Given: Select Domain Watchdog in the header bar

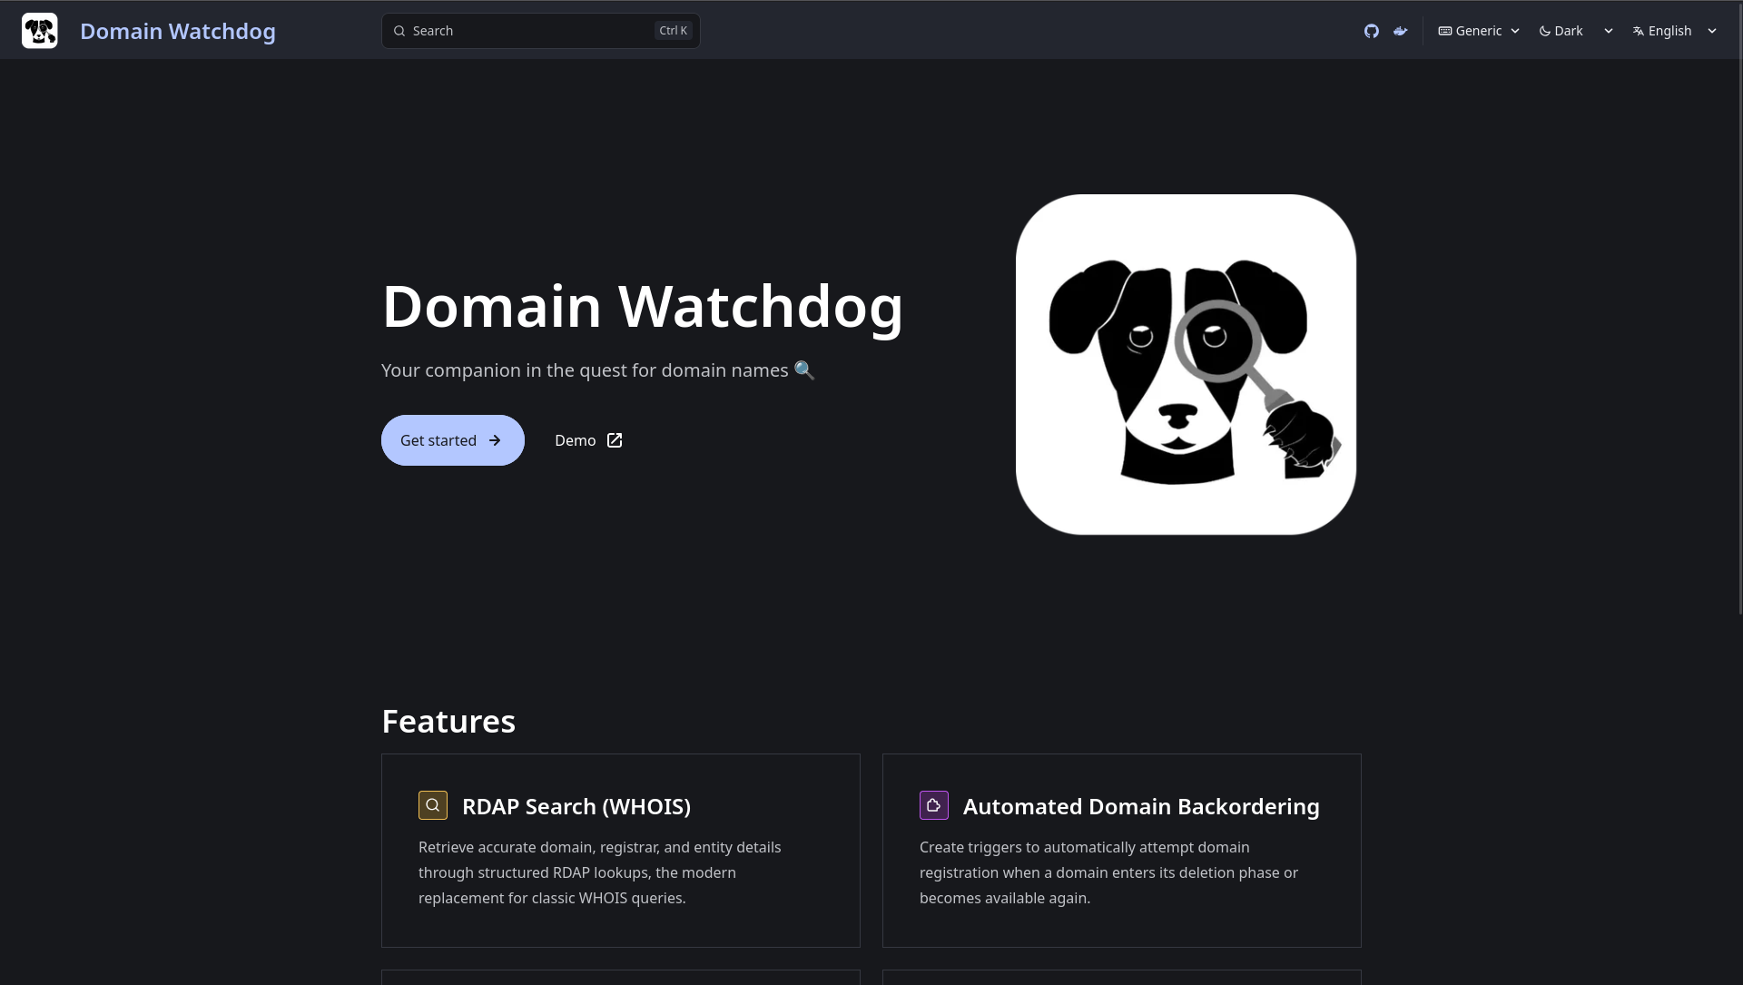Looking at the screenshot, I should [178, 30].
